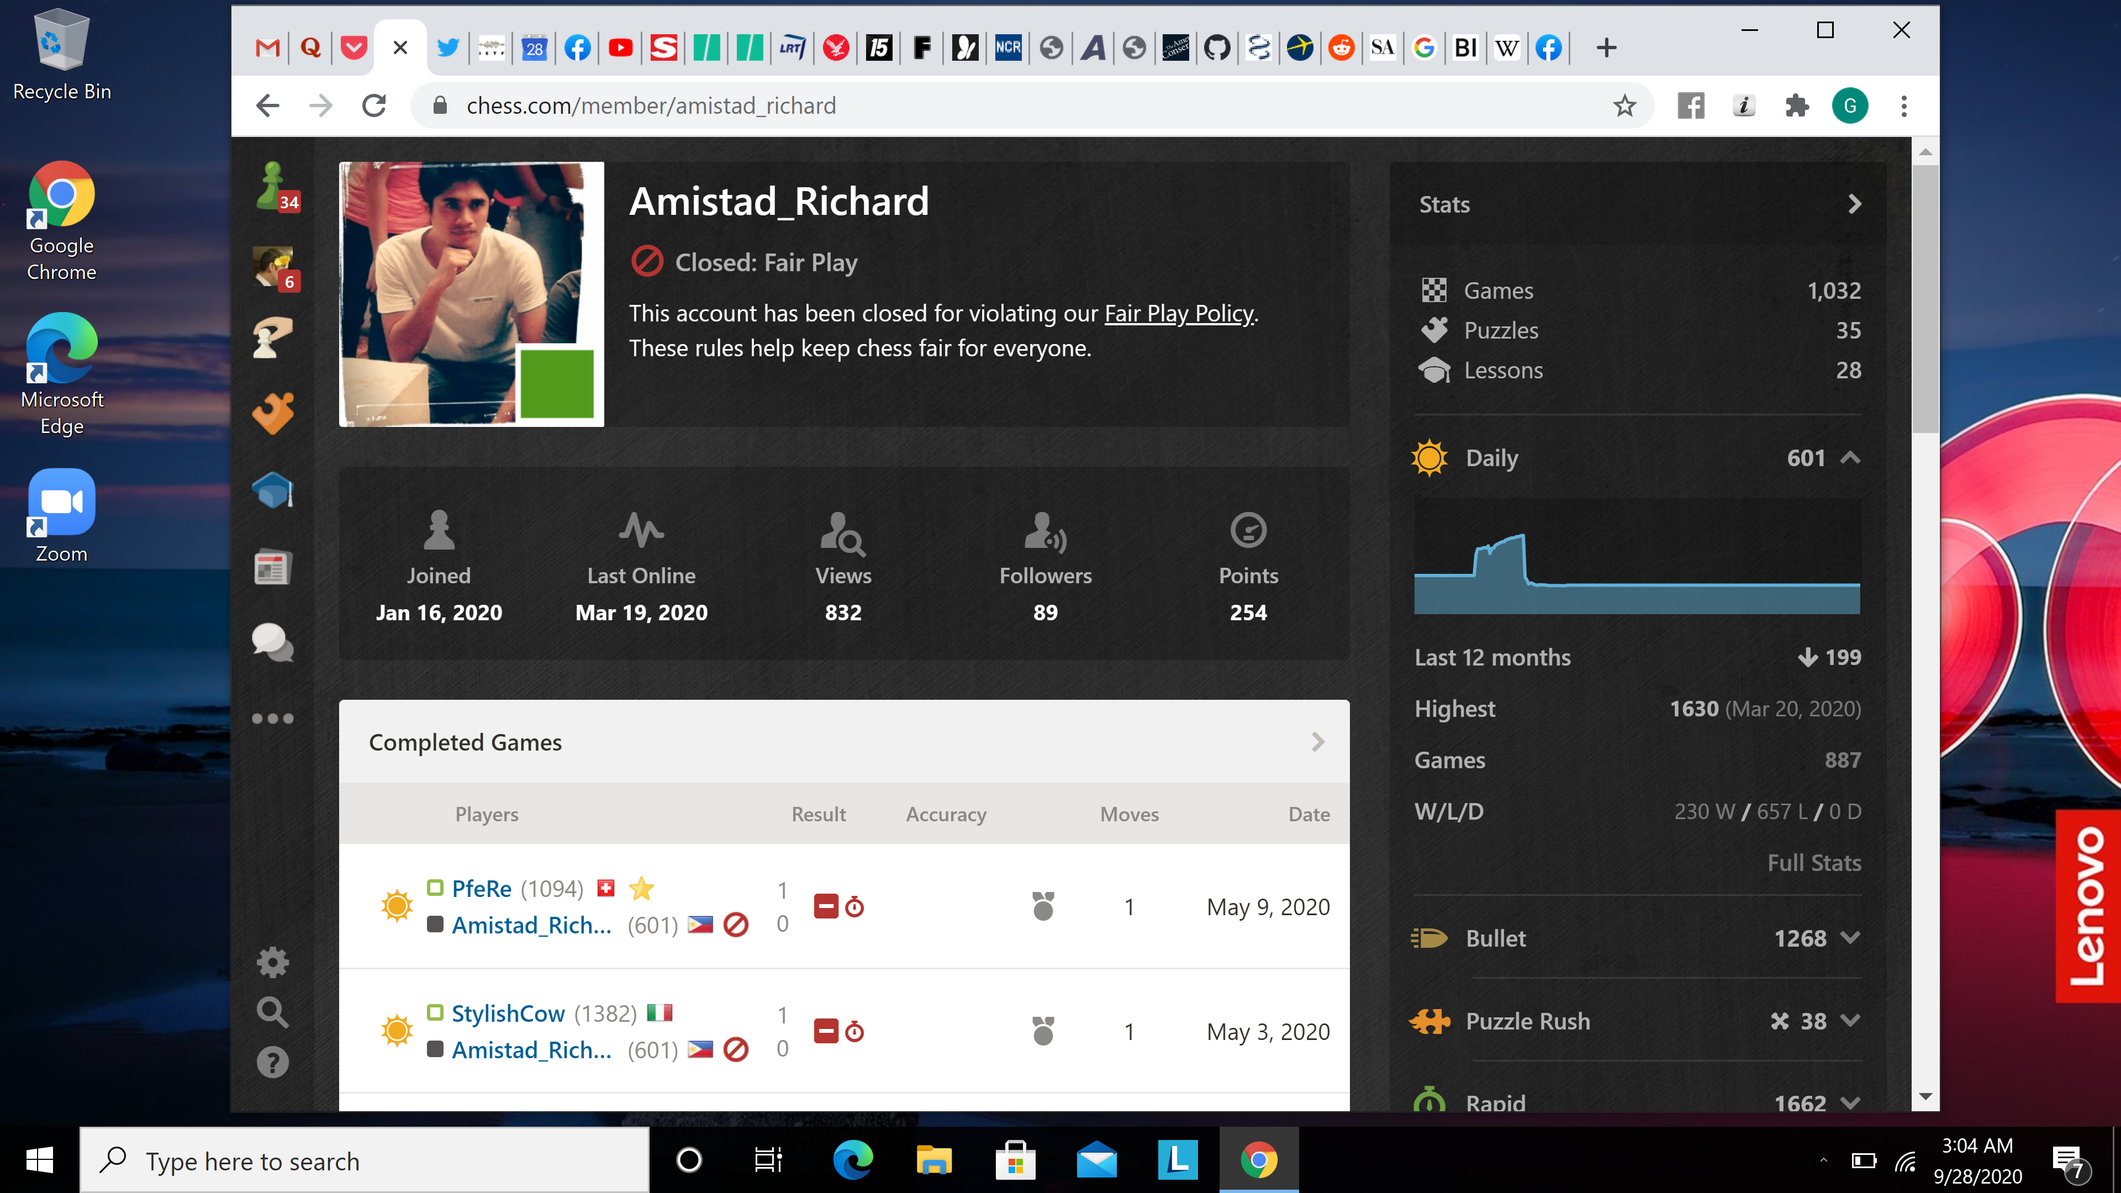
Task: Bookmark this page with the star
Action: pyautogui.click(x=1624, y=105)
